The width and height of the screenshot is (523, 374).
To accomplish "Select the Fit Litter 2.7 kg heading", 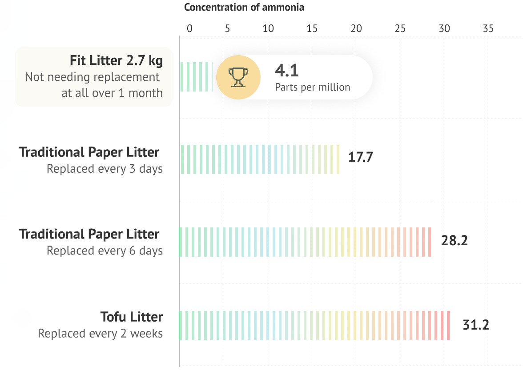I will click(x=116, y=60).
